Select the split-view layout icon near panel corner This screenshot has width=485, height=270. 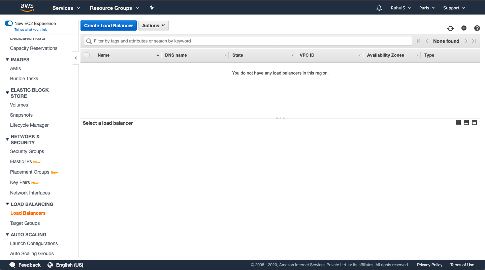pyautogui.click(x=466, y=123)
